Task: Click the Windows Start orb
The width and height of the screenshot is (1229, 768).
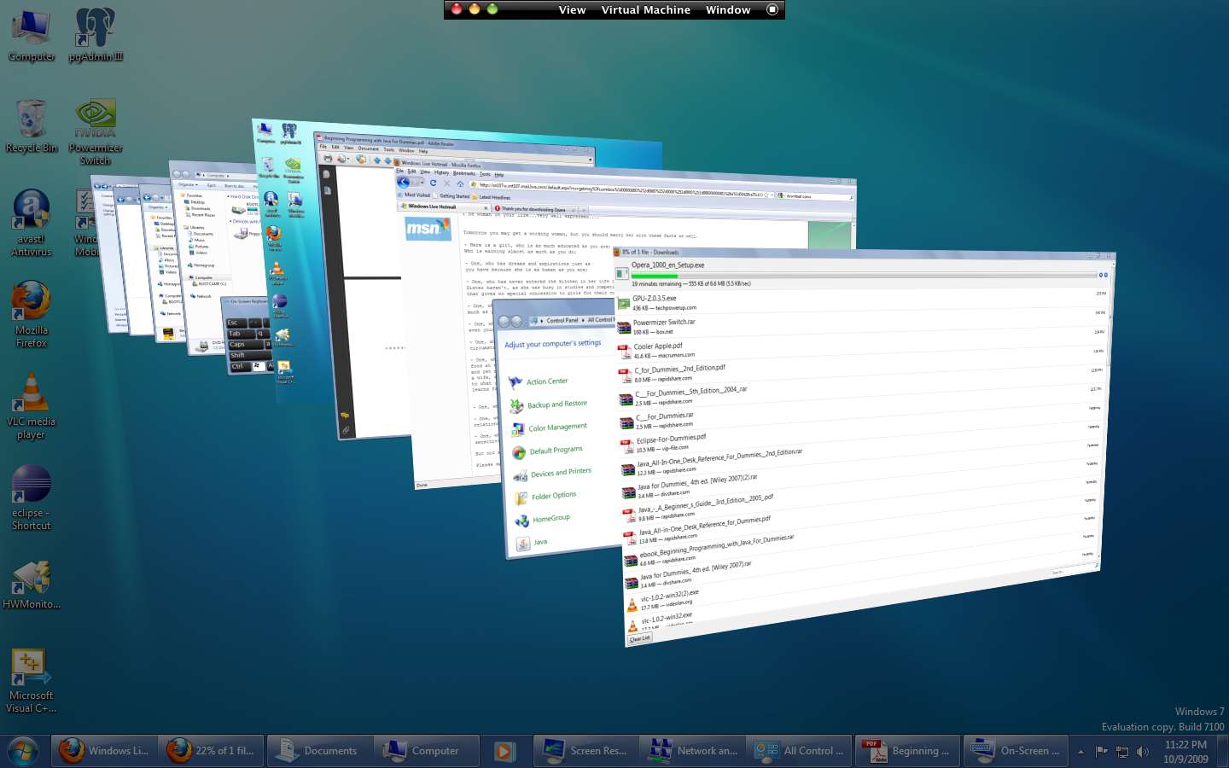Action: click(x=23, y=751)
